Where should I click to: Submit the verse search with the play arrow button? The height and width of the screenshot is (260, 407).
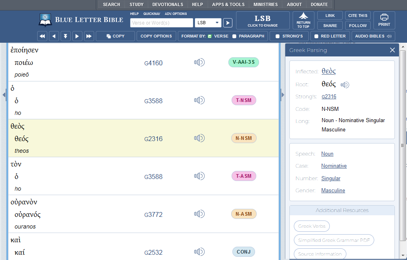pyautogui.click(x=228, y=23)
